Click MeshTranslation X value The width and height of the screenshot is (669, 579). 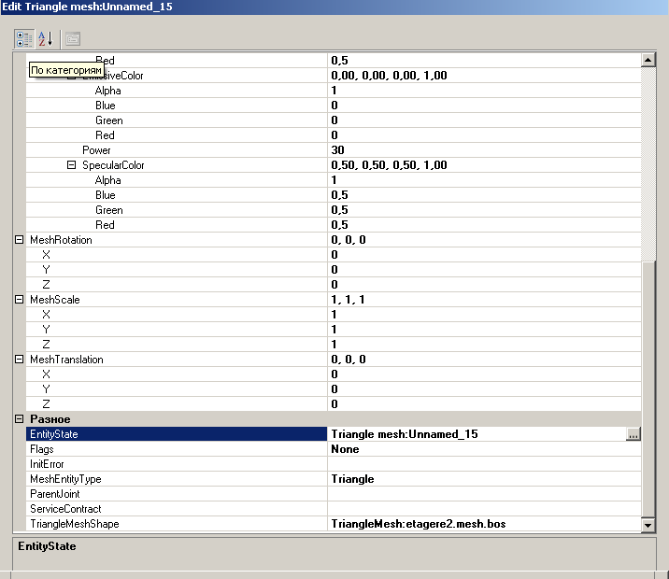pos(484,374)
